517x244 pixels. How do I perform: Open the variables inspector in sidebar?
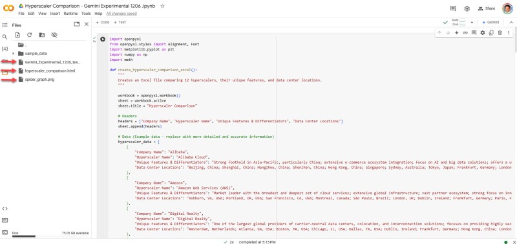click(x=5, y=49)
